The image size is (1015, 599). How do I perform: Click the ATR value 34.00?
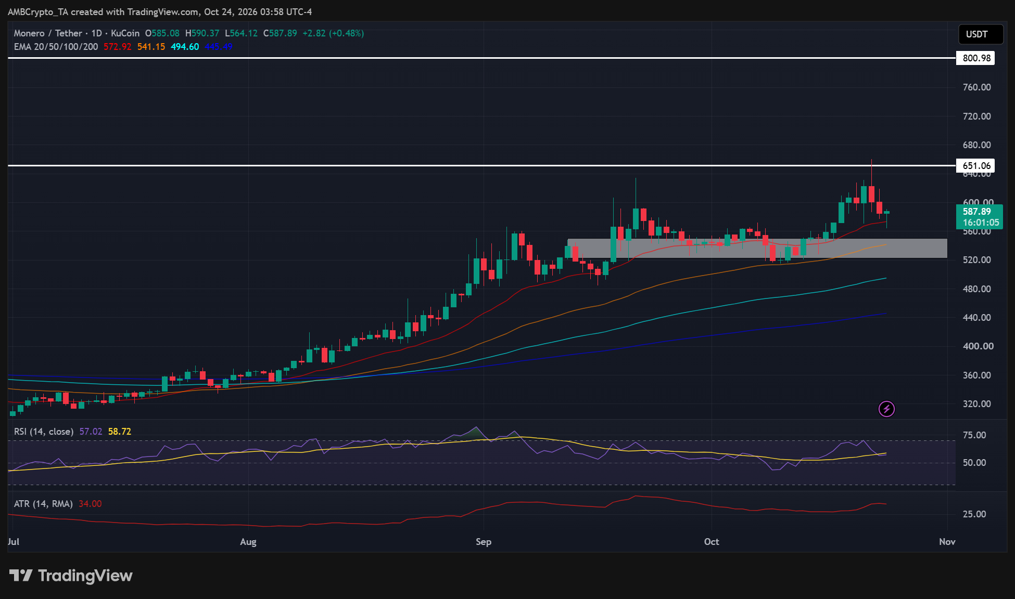point(90,504)
